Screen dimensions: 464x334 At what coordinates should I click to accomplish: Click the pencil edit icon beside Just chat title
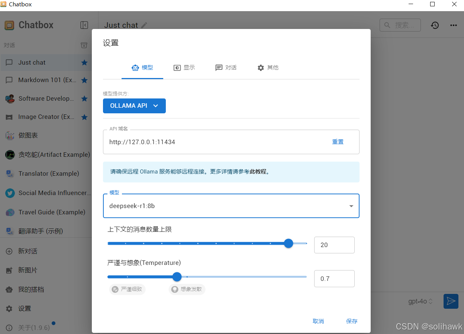144,25
